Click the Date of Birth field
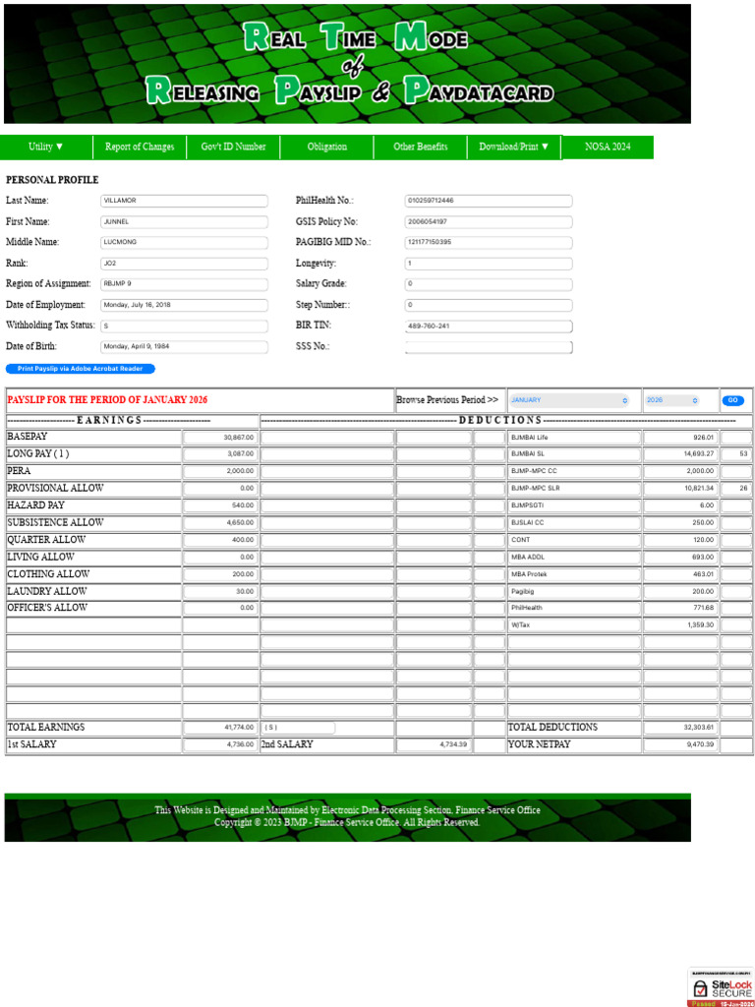This screenshot has width=755, height=1007. pyautogui.click(x=184, y=347)
